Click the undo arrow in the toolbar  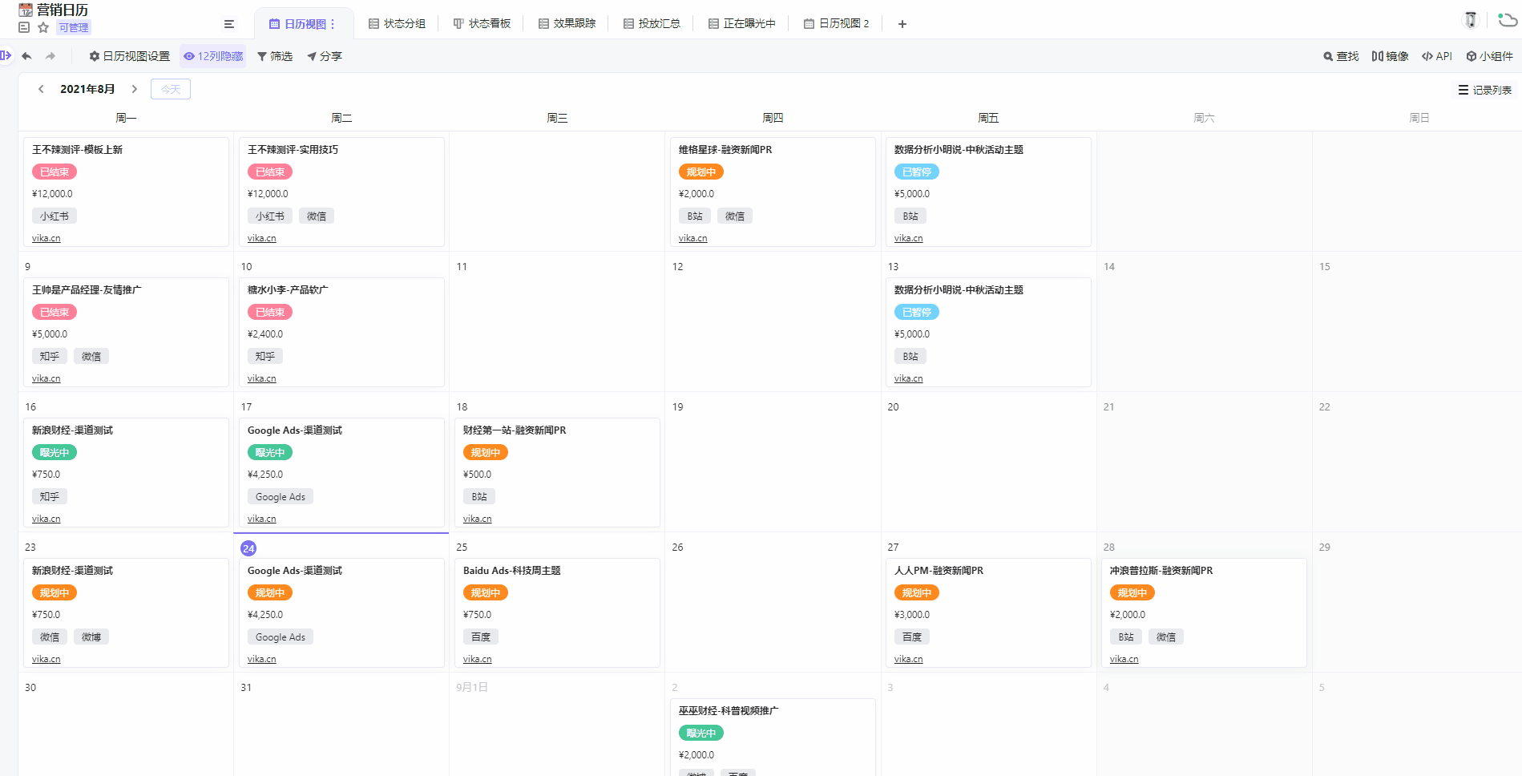(26, 56)
